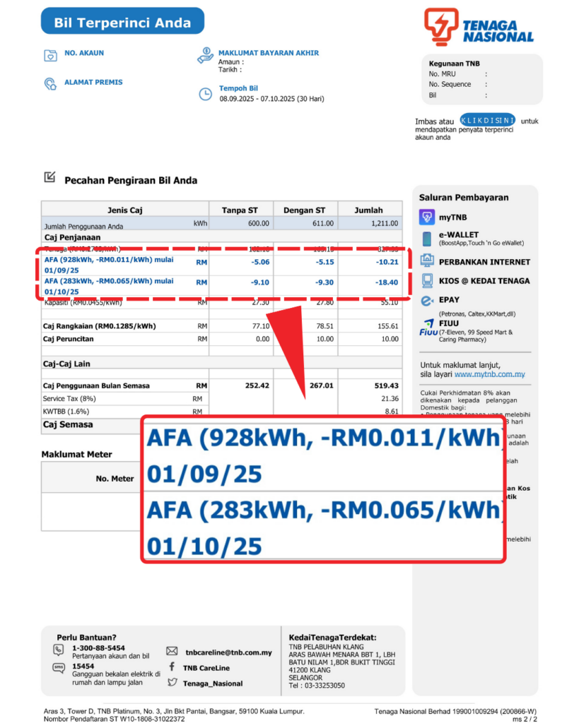Click the EPAY logo icon

[x=426, y=301]
